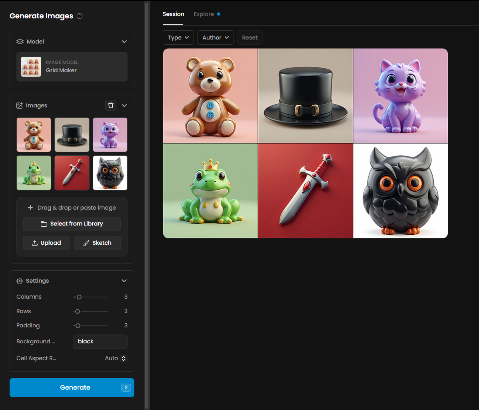Click the Background color input field
The height and width of the screenshot is (410, 479).
click(100, 342)
